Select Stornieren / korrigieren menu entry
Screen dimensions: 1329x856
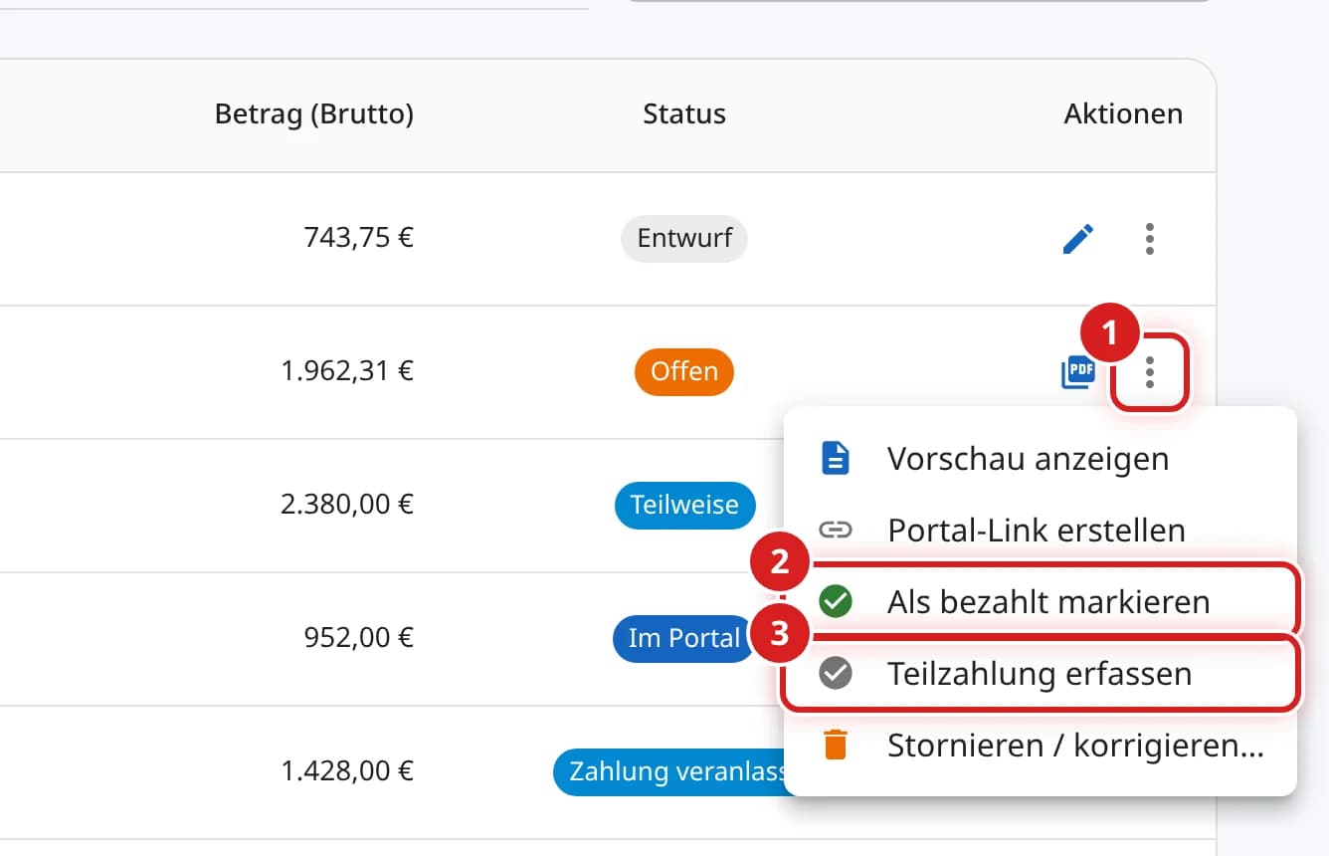pyautogui.click(x=1041, y=746)
